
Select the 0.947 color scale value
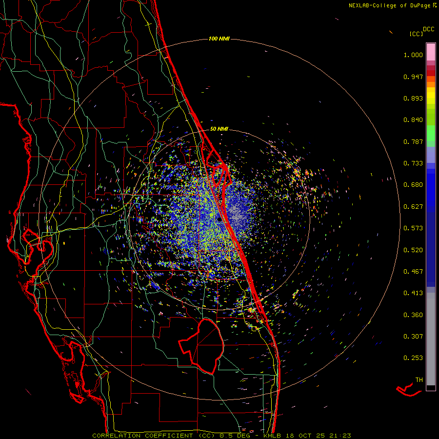pos(413,77)
